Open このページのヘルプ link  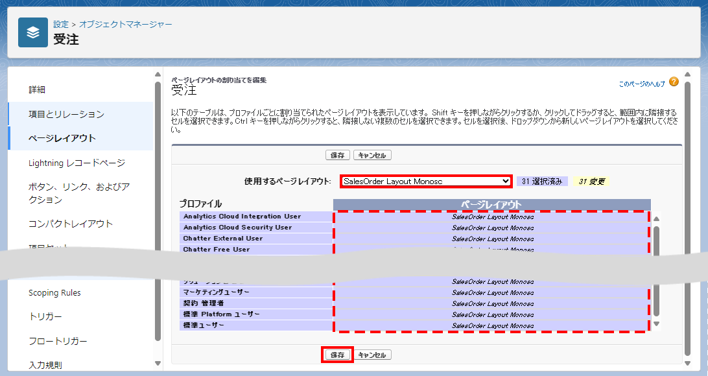pos(641,84)
